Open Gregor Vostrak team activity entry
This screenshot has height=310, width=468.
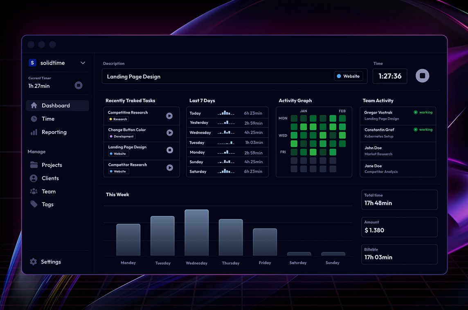[x=398, y=116]
